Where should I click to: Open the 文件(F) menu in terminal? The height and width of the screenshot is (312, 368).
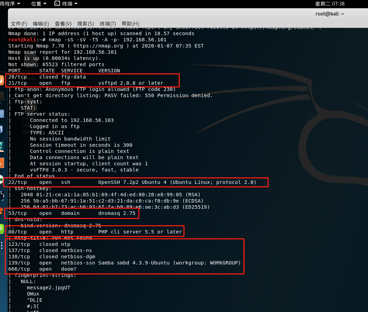coord(19,24)
